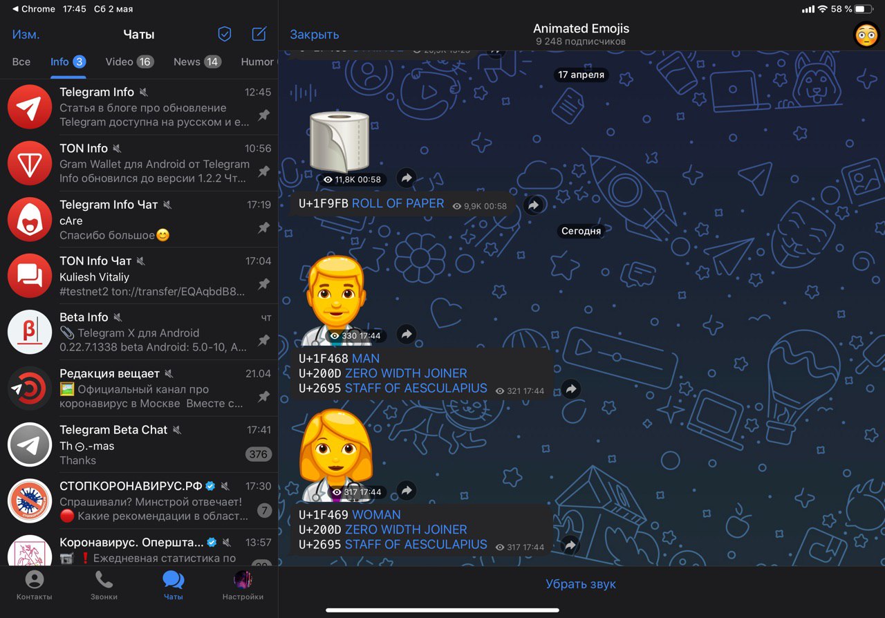This screenshot has width=885, height=618.
Task: Tap the 17 апреля date label
Action: 581,75
